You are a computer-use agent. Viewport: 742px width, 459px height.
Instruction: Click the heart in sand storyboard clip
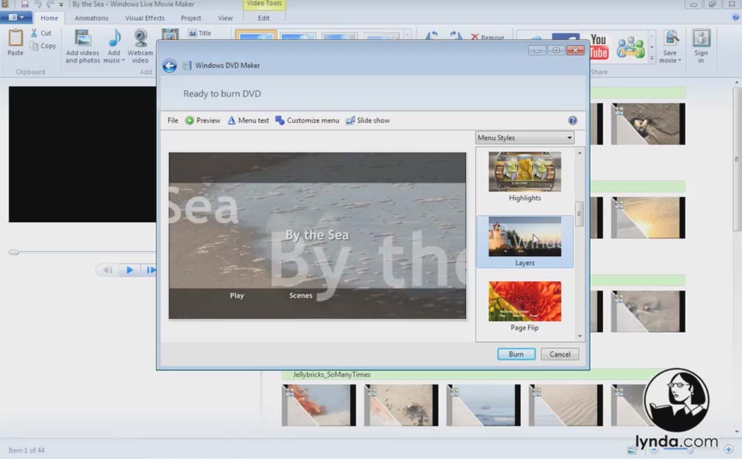pyautogui.click(x=648, y=124)
